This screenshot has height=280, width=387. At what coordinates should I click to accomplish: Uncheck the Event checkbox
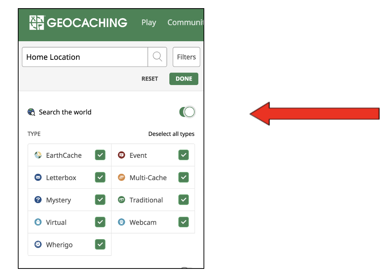[183, 155]
